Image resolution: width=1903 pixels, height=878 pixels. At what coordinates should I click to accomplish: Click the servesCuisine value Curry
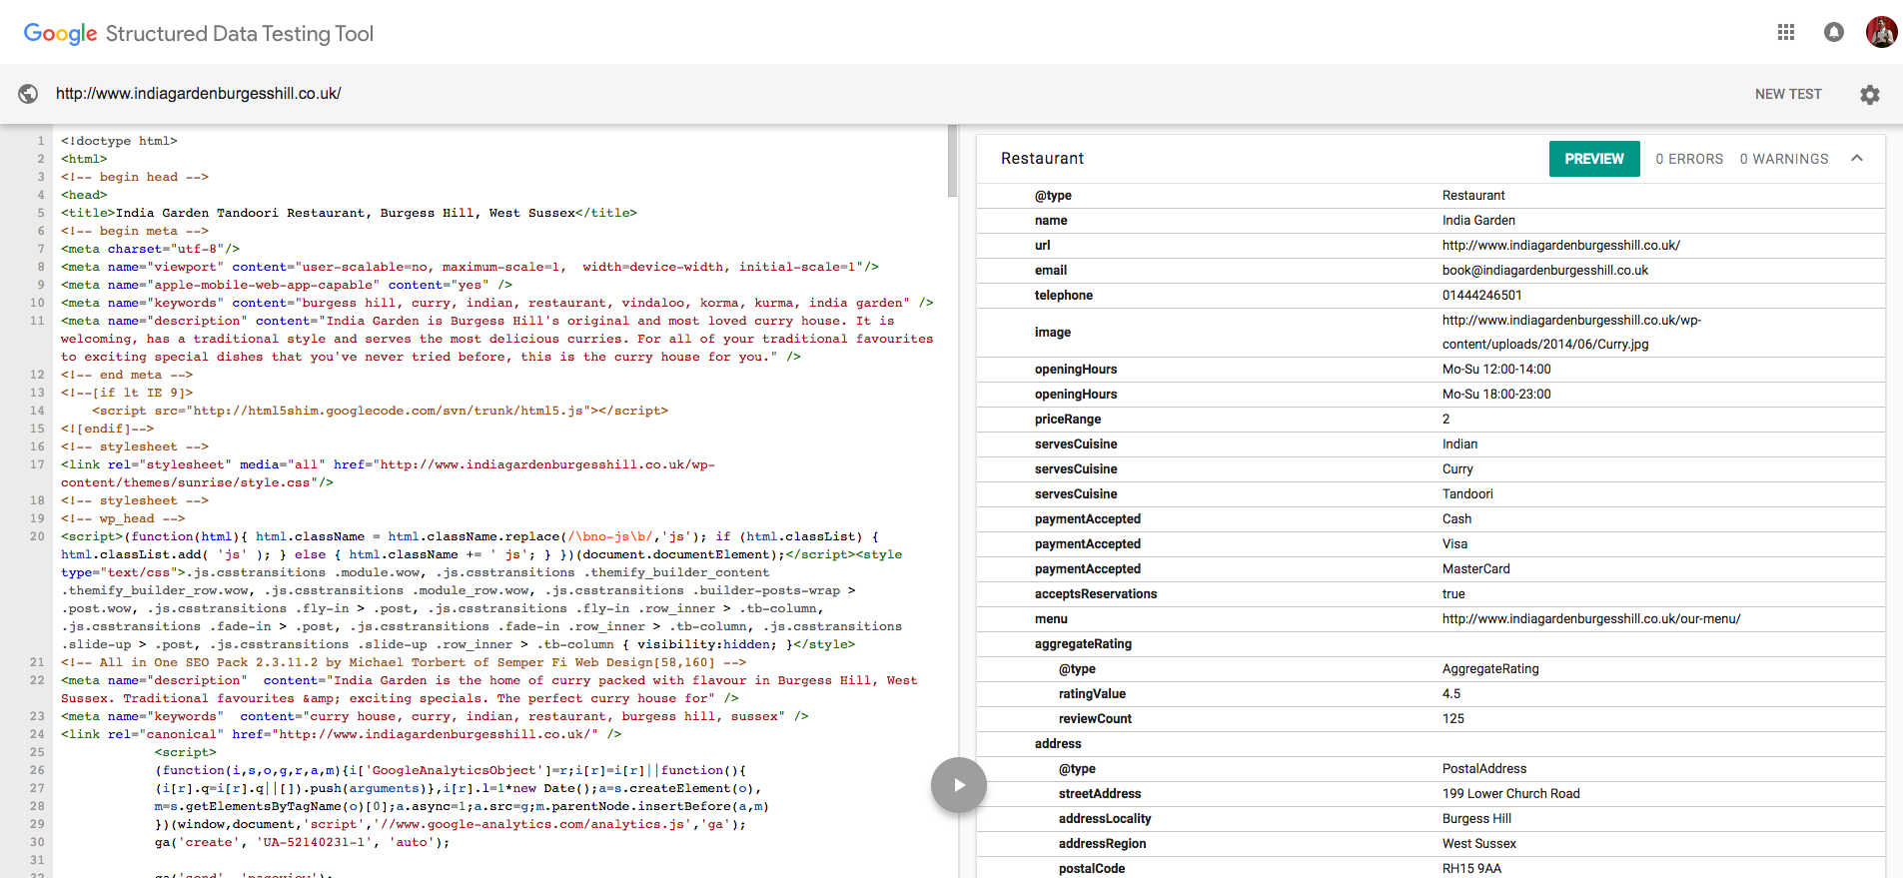point(1457,469)
